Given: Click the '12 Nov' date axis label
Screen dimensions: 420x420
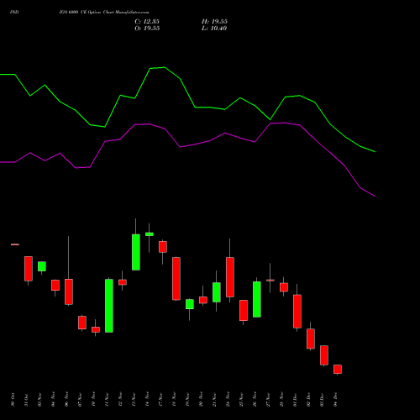Looking at the screenshot, I should pyautogui.click(x=120, y=400).
